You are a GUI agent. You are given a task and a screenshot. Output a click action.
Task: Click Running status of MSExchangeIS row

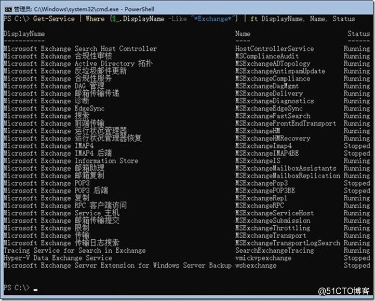click(x=357, y=161)
